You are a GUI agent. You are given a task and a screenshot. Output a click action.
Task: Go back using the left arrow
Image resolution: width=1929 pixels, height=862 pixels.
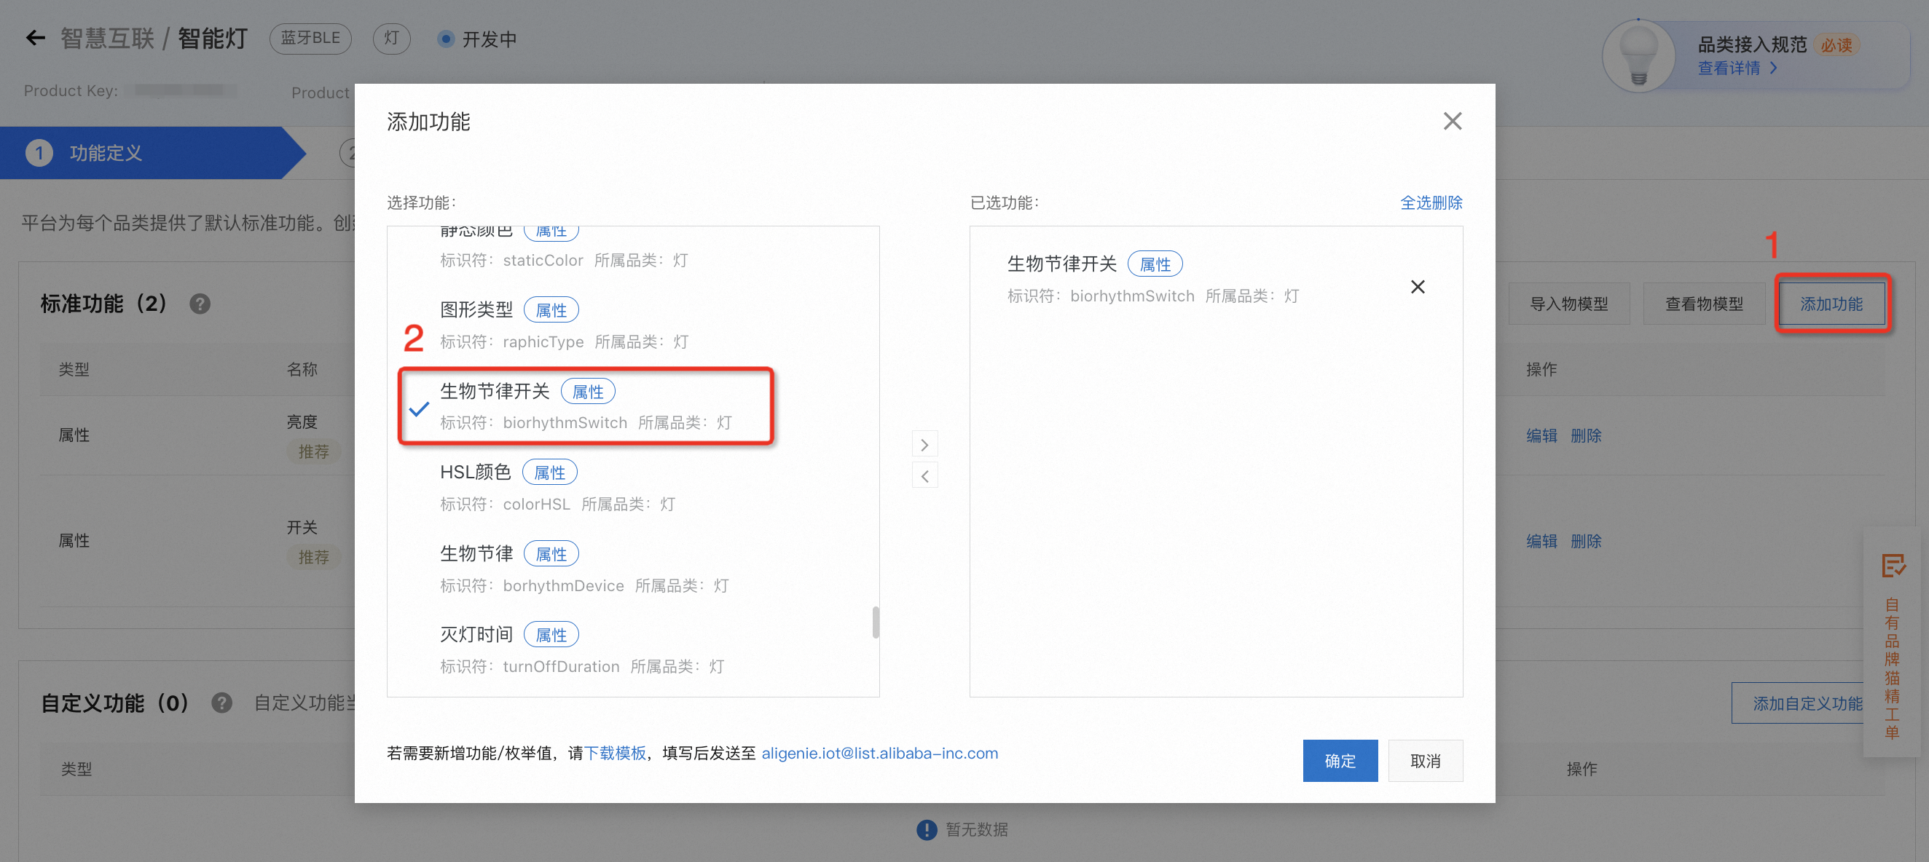(35, 38)
